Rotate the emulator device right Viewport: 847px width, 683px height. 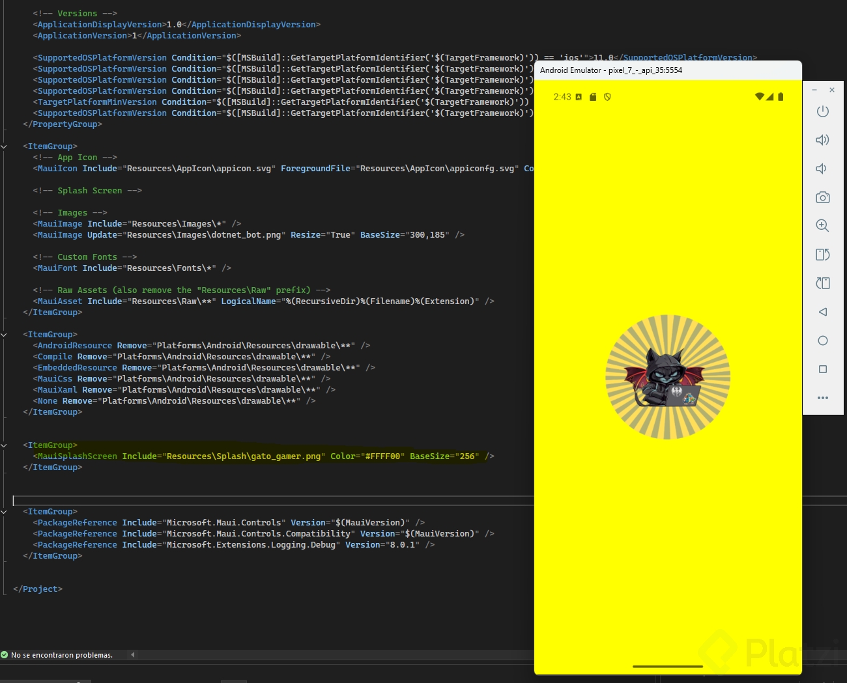click(822, 283)
